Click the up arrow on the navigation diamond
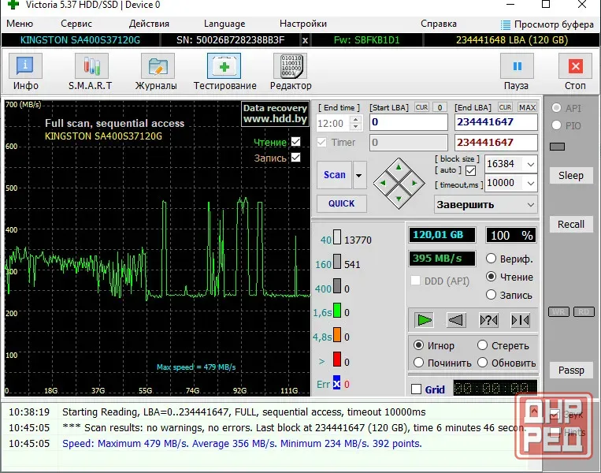This screenshot has height=473, width=601. pyautogui.click(x=399, y=168)
